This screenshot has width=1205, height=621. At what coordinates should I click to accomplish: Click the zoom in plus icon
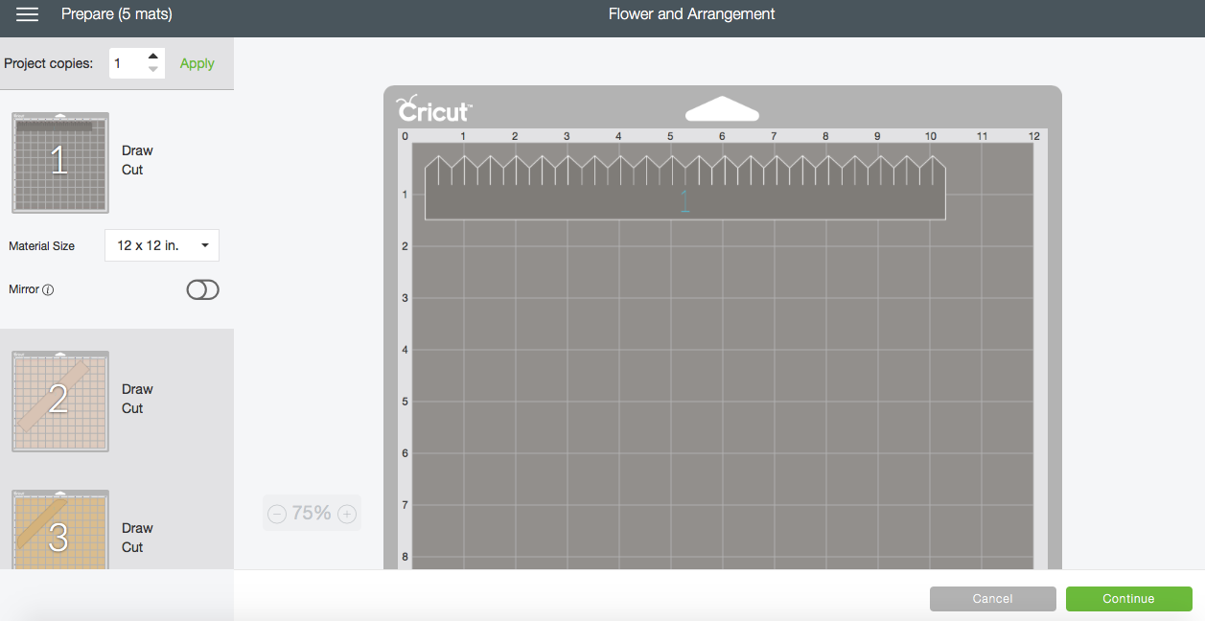347,514
